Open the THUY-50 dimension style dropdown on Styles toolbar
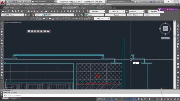Screen dimensions: 180x101 [x=124, y=11]
